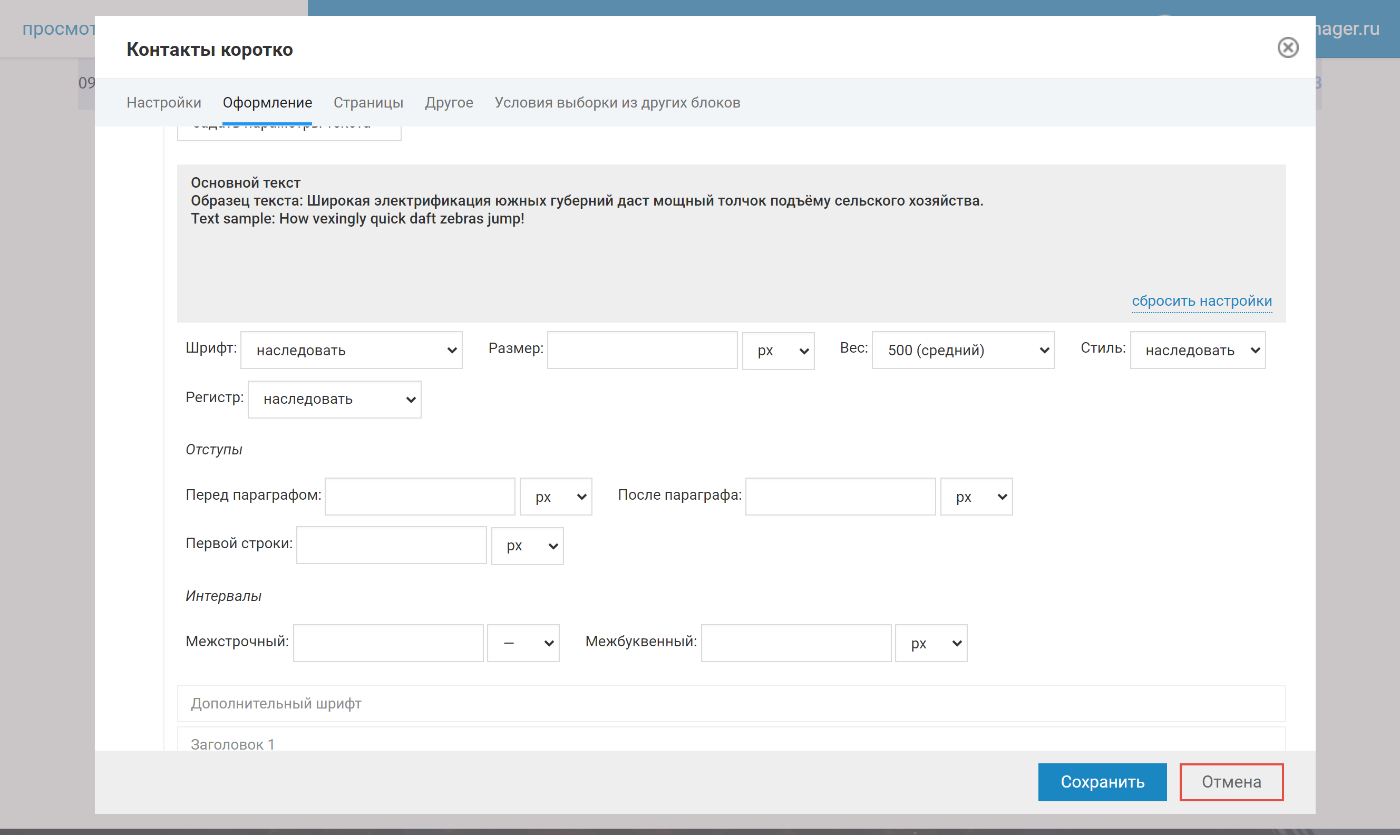Expand the Стиль dropdown
The height and width of the screenshot is (835, 1400).
click(1197, 350)
